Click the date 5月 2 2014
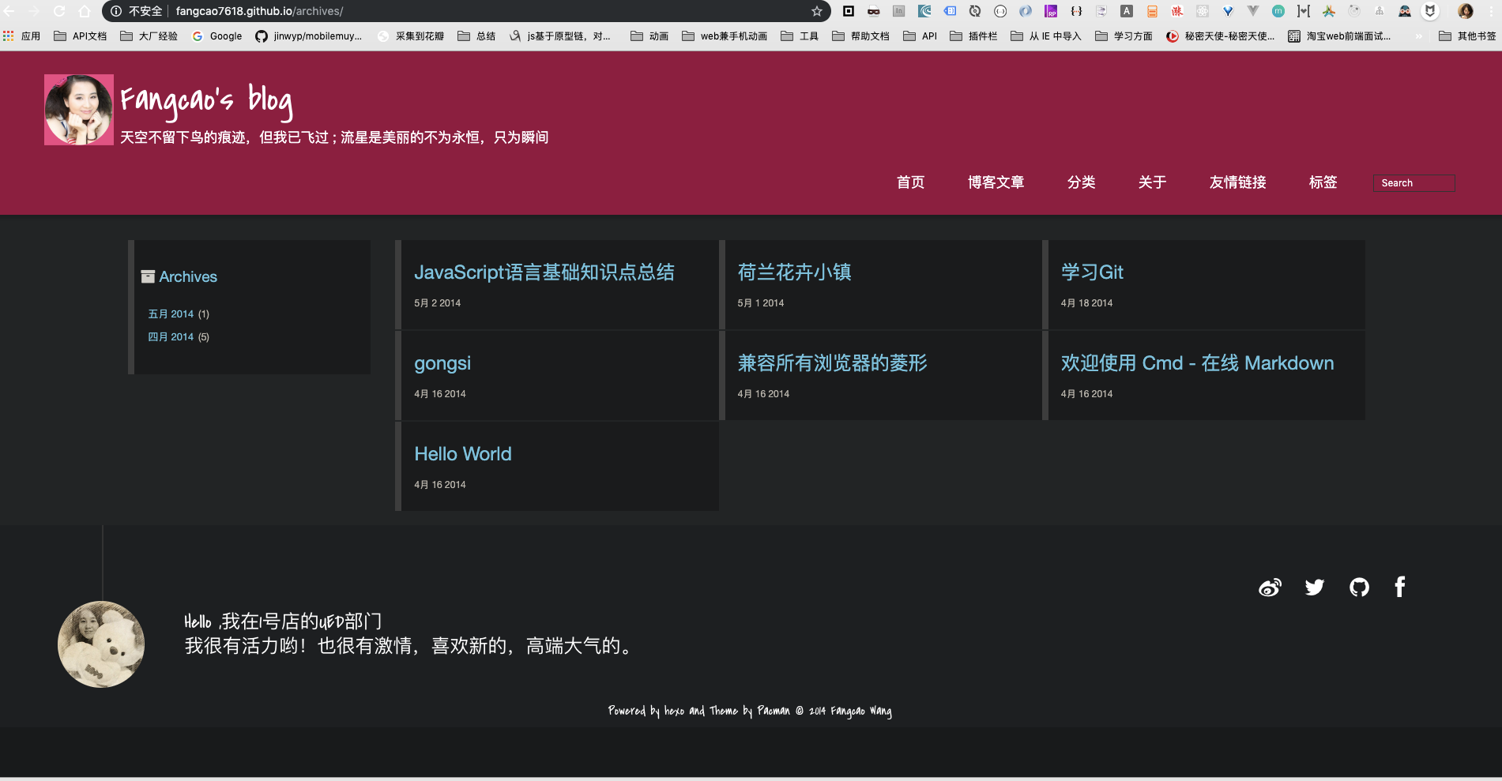This screenshot has width=1502, height=781. pos(438,303)
